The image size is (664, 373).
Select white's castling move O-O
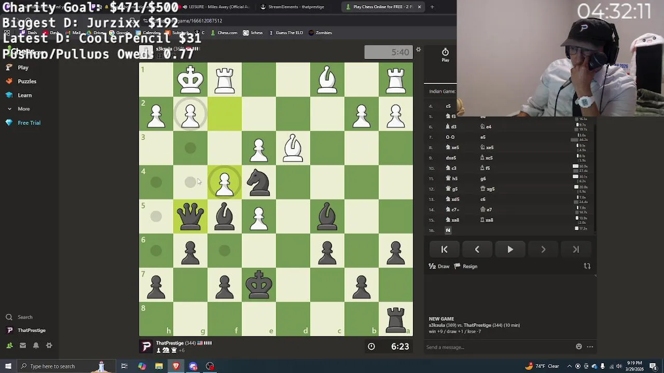(x=450, y=137)
